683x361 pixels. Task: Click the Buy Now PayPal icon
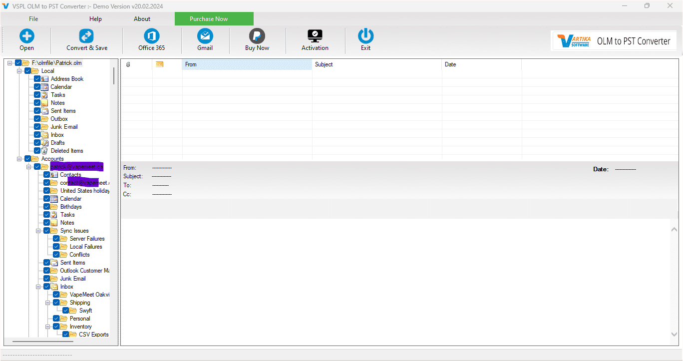coord(257,36)
